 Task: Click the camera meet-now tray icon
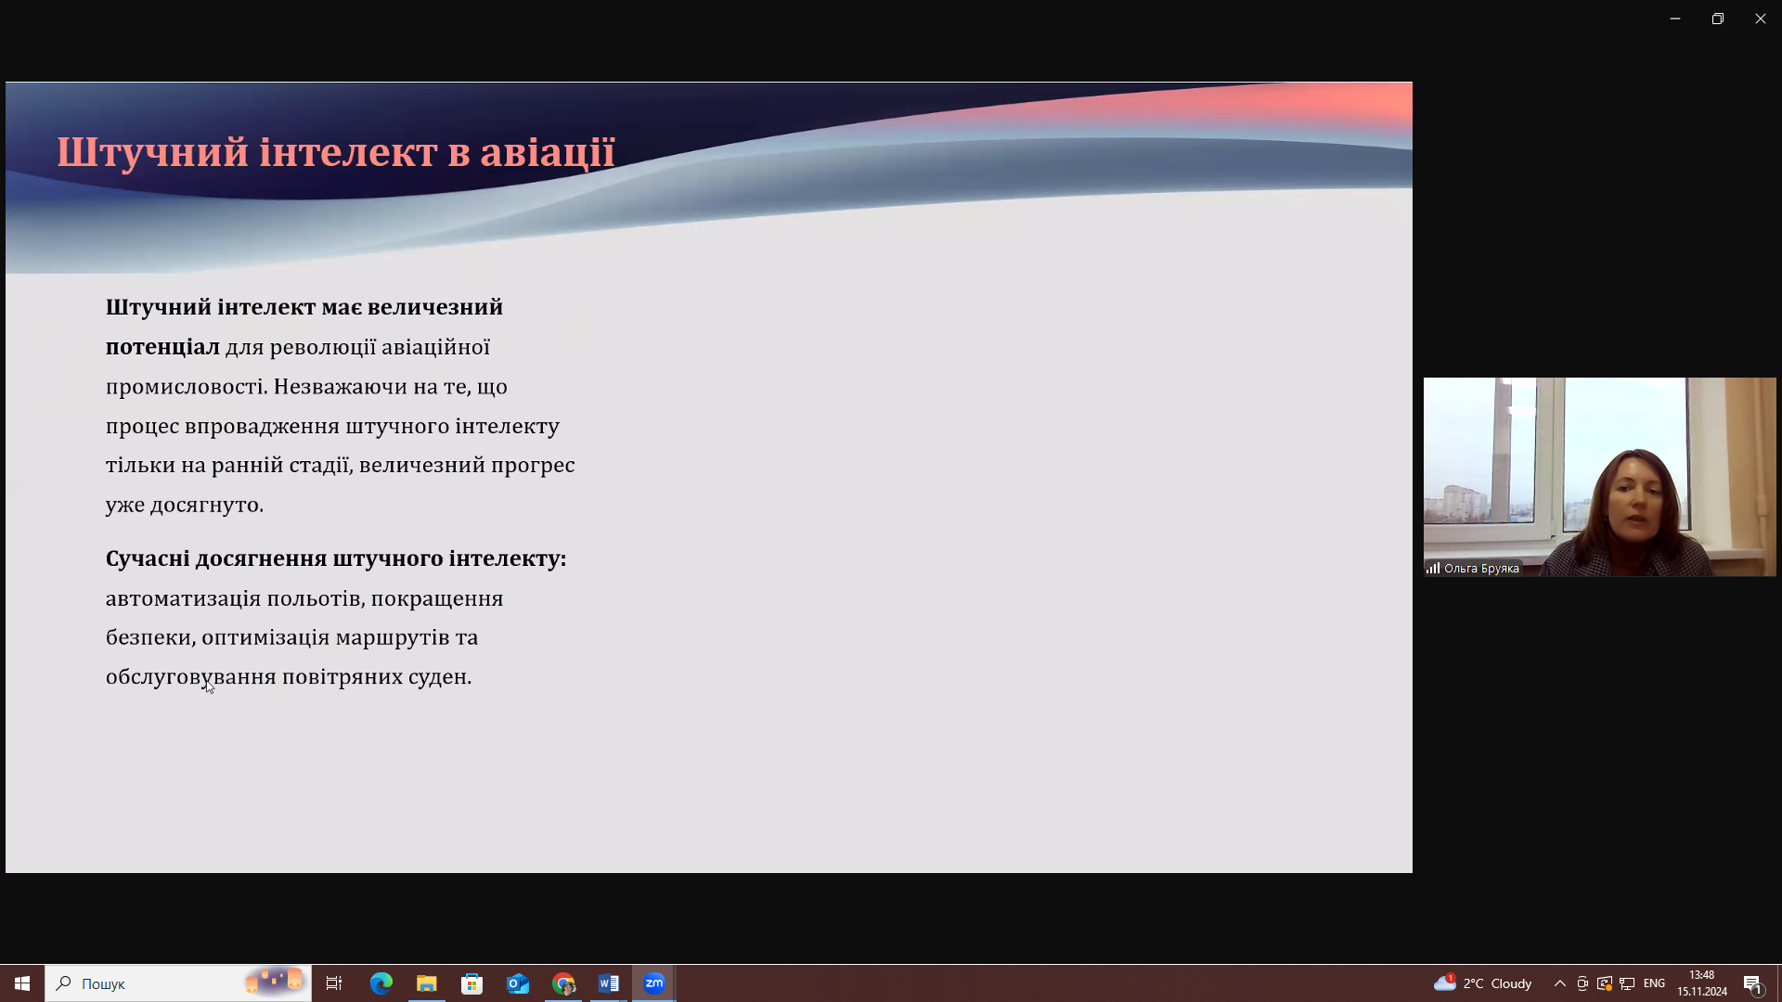(x=1582, y=983)
